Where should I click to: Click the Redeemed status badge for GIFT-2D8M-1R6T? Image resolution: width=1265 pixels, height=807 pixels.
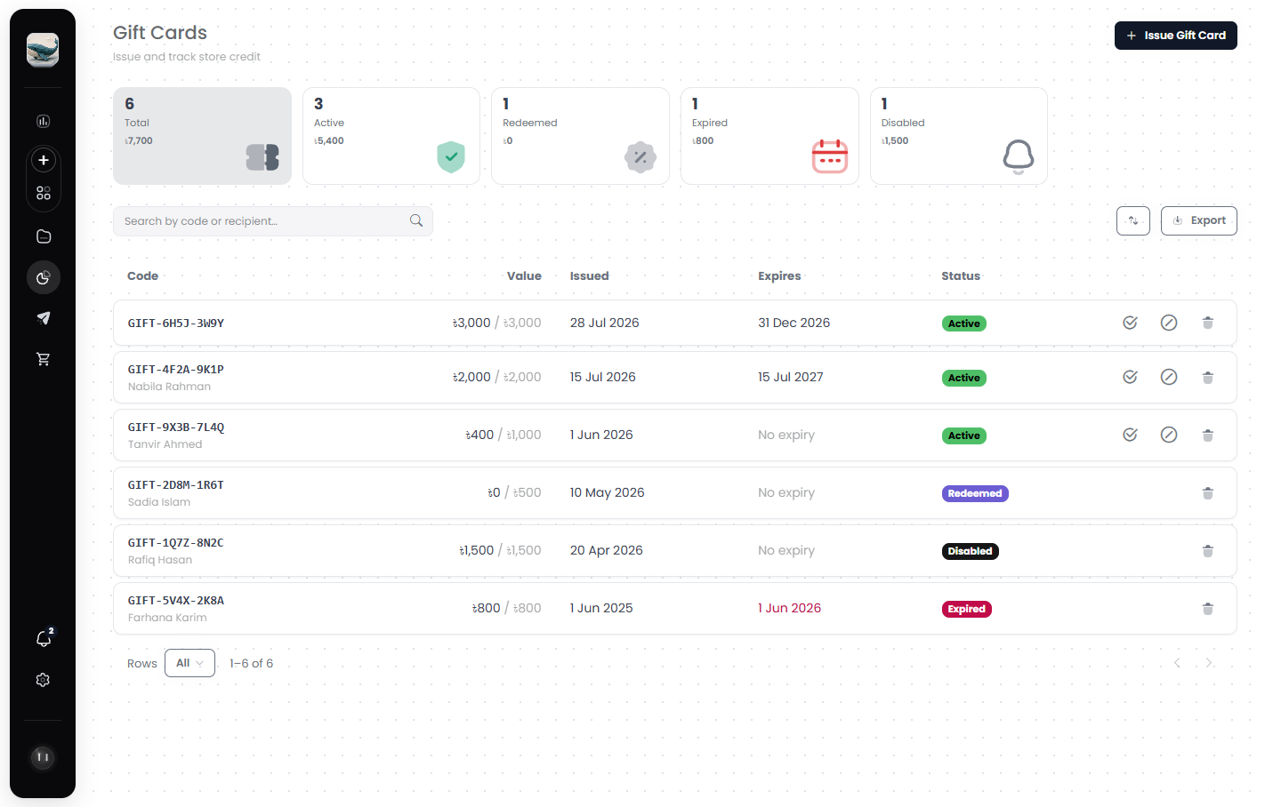coord(975,493)
